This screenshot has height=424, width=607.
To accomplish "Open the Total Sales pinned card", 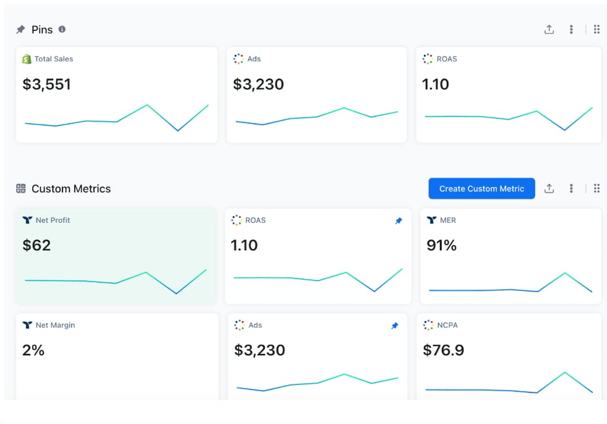I will pyautogui.click(x=116, y=95).
